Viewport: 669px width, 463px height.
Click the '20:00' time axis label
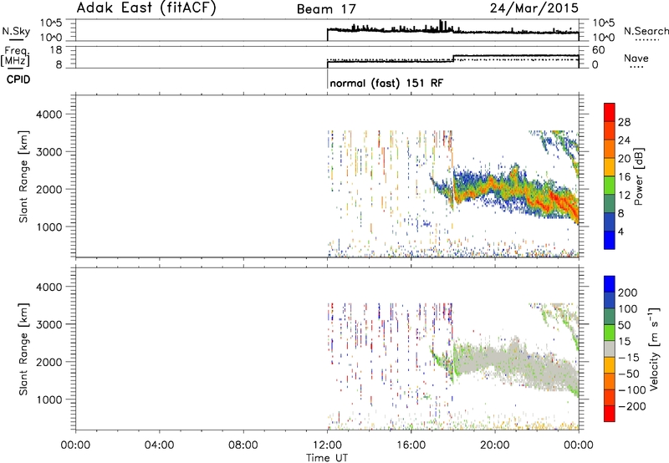(495, 445)
